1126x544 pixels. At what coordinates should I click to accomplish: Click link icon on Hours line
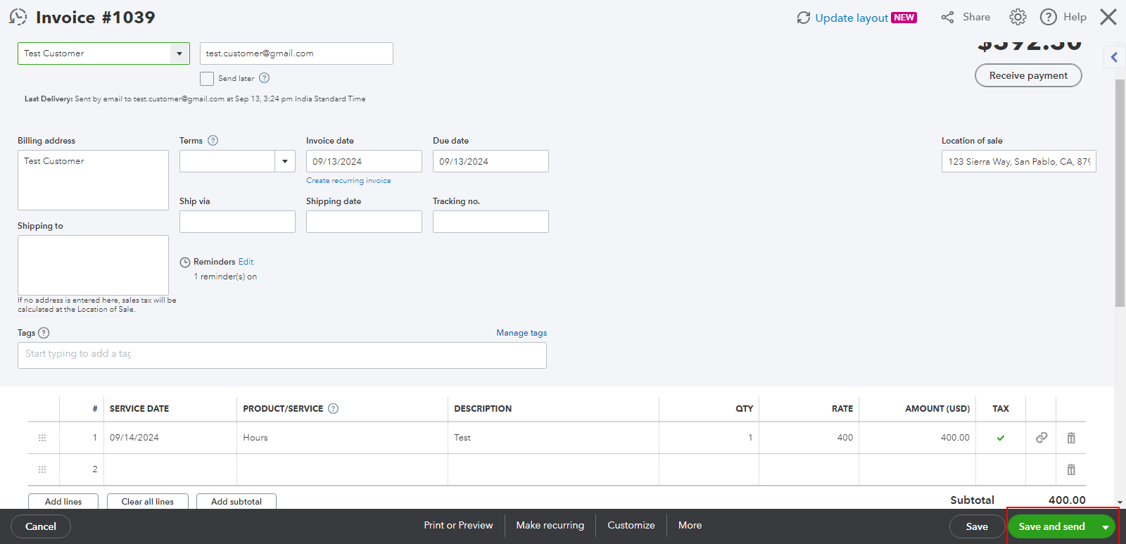pyautogui.click(x=1041, y=438)
